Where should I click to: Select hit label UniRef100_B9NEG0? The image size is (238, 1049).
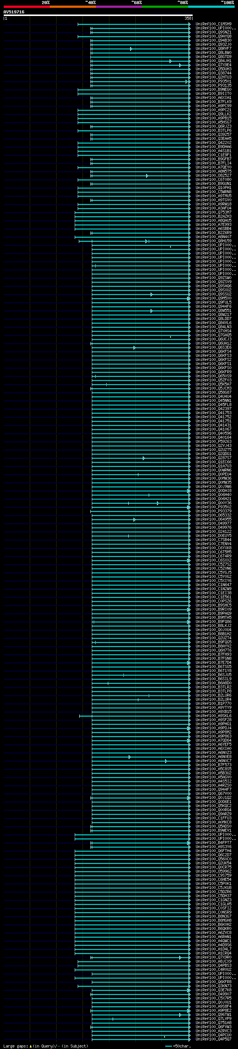click(213, 90)
